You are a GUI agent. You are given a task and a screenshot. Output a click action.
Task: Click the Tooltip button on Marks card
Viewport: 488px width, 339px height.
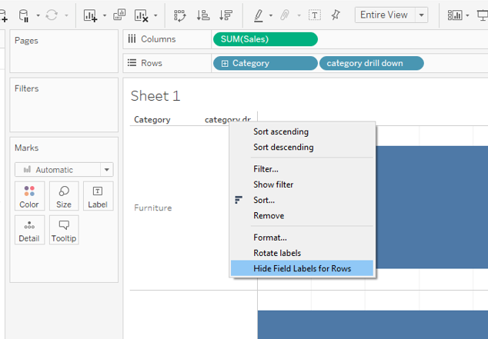[64, 230]
